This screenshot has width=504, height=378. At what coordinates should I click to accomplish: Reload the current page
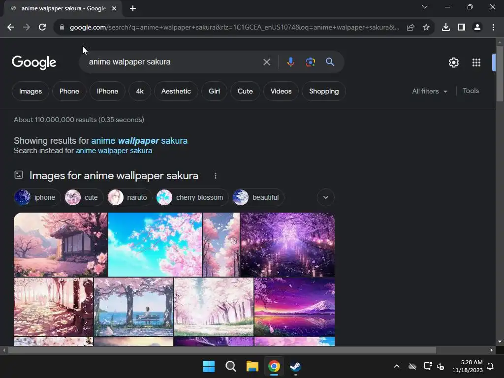pos(42,28)
